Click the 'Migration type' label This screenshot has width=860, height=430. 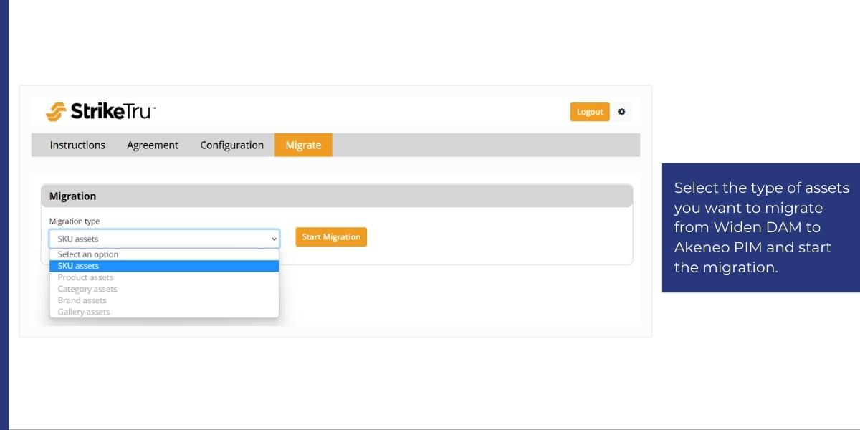75,221
